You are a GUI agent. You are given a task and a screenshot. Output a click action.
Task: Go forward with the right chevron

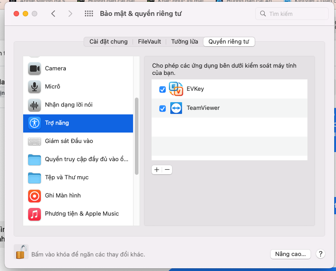[x=70, y=14]
